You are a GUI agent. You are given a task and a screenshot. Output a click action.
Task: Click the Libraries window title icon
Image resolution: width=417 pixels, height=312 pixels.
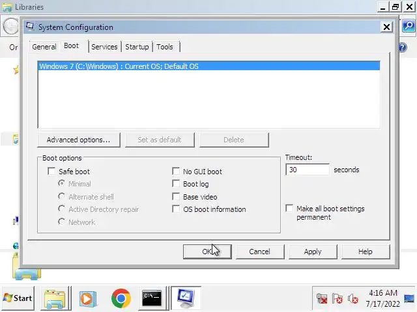[x=7, y=7]
